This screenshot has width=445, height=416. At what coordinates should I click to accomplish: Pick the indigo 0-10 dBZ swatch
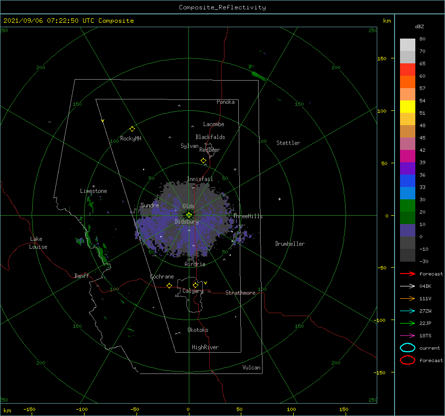[407, 231]
